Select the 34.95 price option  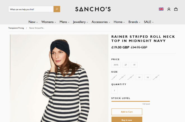116,65
